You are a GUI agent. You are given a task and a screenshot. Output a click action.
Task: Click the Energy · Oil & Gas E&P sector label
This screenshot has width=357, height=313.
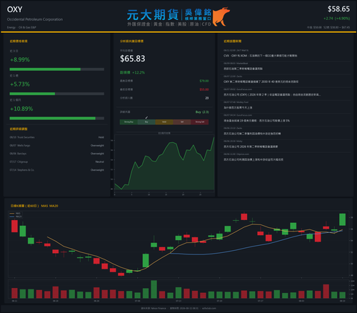[x=21, y=27]
